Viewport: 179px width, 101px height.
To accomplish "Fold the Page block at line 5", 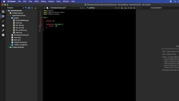I will coord(42,17).
